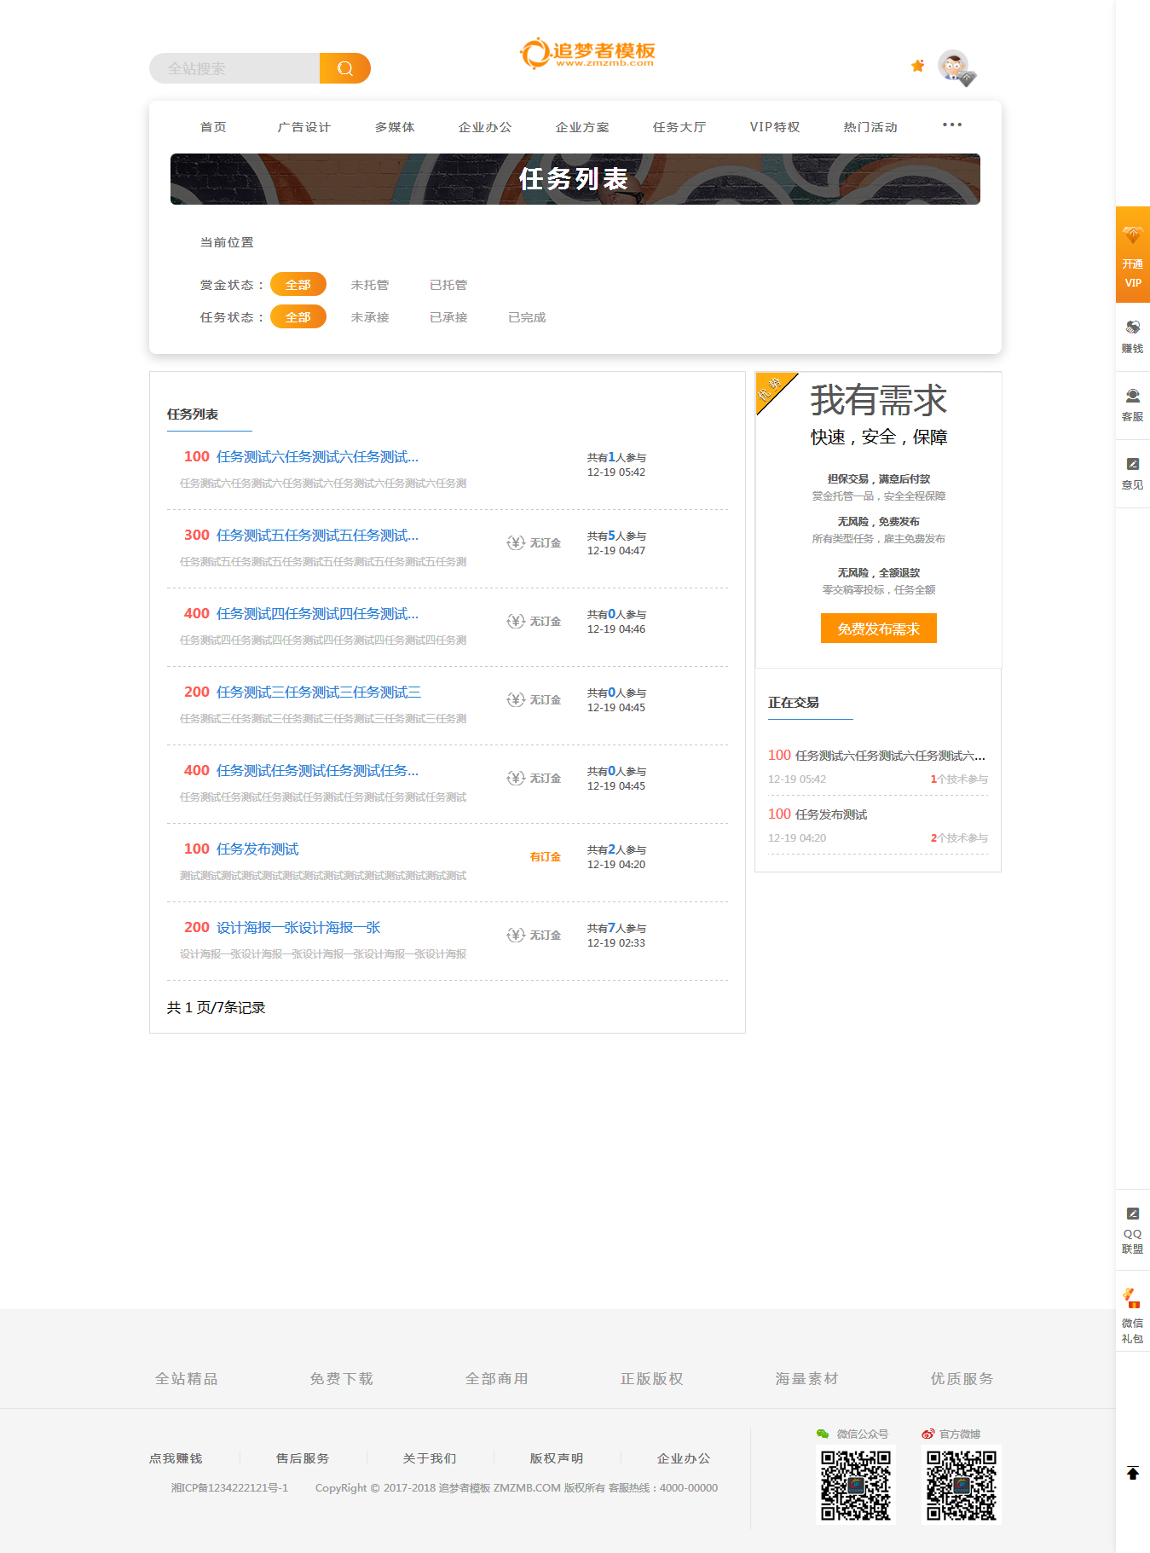
Task: Open the VIP特权 navigation menu item
Action: click(x=774, y=127)
